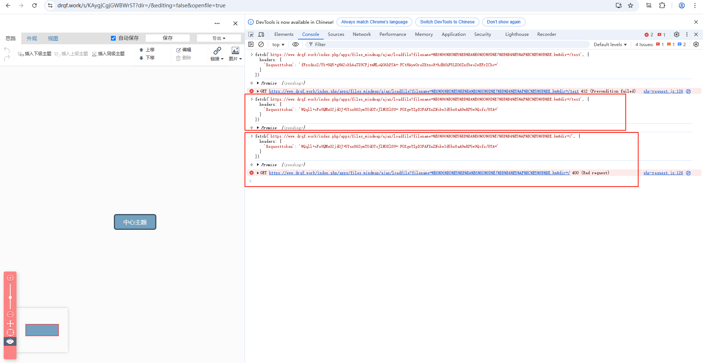
Task: Click the mindmap zoom slider handle
Action: tap(10, 297)
